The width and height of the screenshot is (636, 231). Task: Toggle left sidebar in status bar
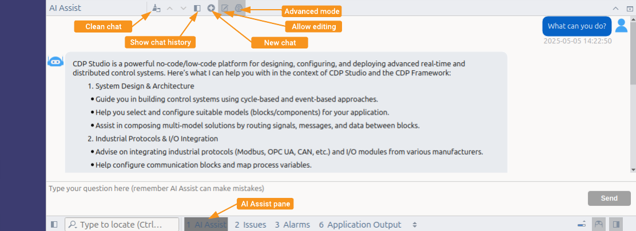[54, 225]
